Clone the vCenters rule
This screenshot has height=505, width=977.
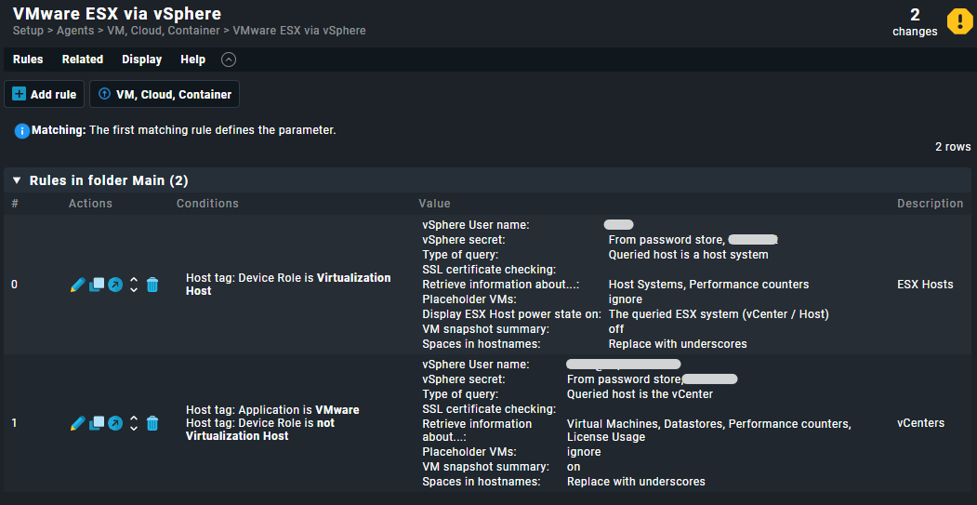click(x=97, y=423)
